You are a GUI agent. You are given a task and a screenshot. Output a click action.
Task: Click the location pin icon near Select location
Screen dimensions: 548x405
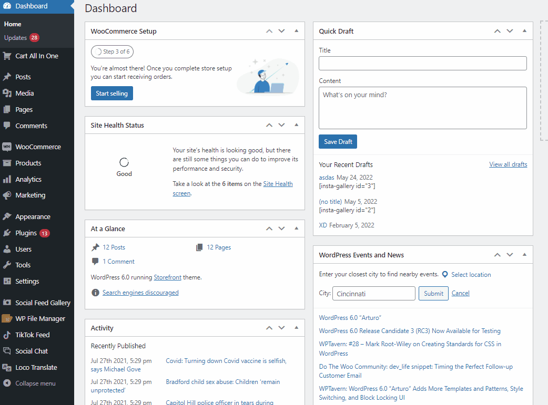445,274
